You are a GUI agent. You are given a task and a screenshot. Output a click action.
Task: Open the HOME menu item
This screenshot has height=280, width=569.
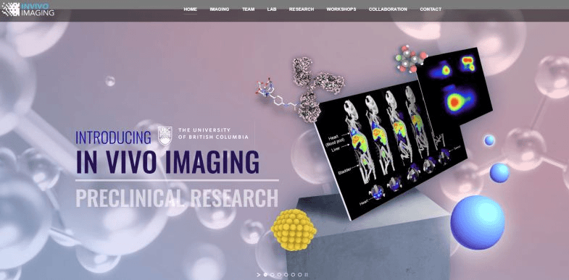coord(190,9)
